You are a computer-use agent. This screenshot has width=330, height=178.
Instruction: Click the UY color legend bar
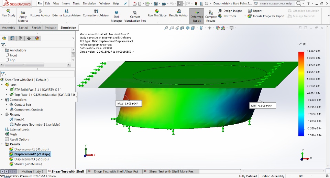click(x=301, y=94)
